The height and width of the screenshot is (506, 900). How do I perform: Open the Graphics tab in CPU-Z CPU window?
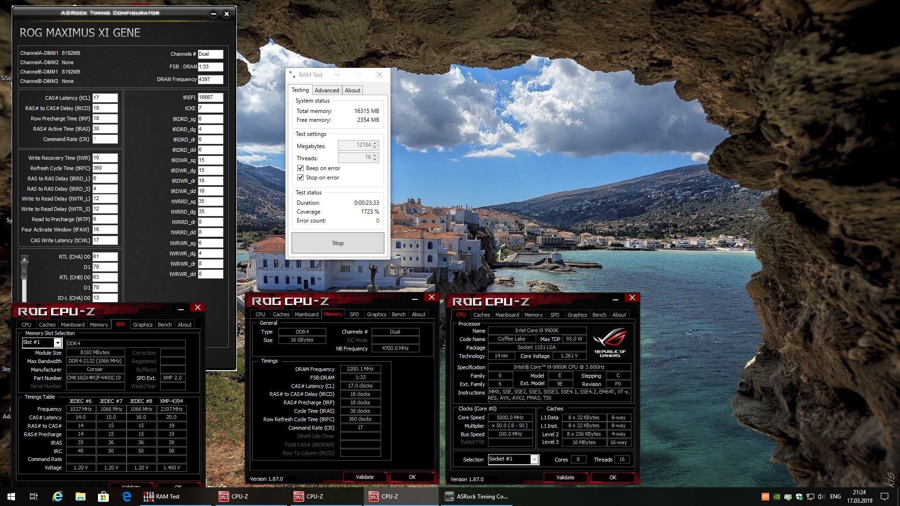577,315
